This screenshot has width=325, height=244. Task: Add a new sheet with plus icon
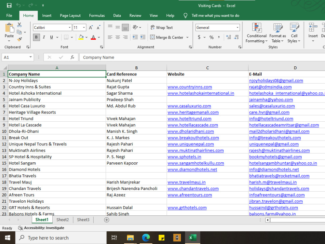[107, 220]
